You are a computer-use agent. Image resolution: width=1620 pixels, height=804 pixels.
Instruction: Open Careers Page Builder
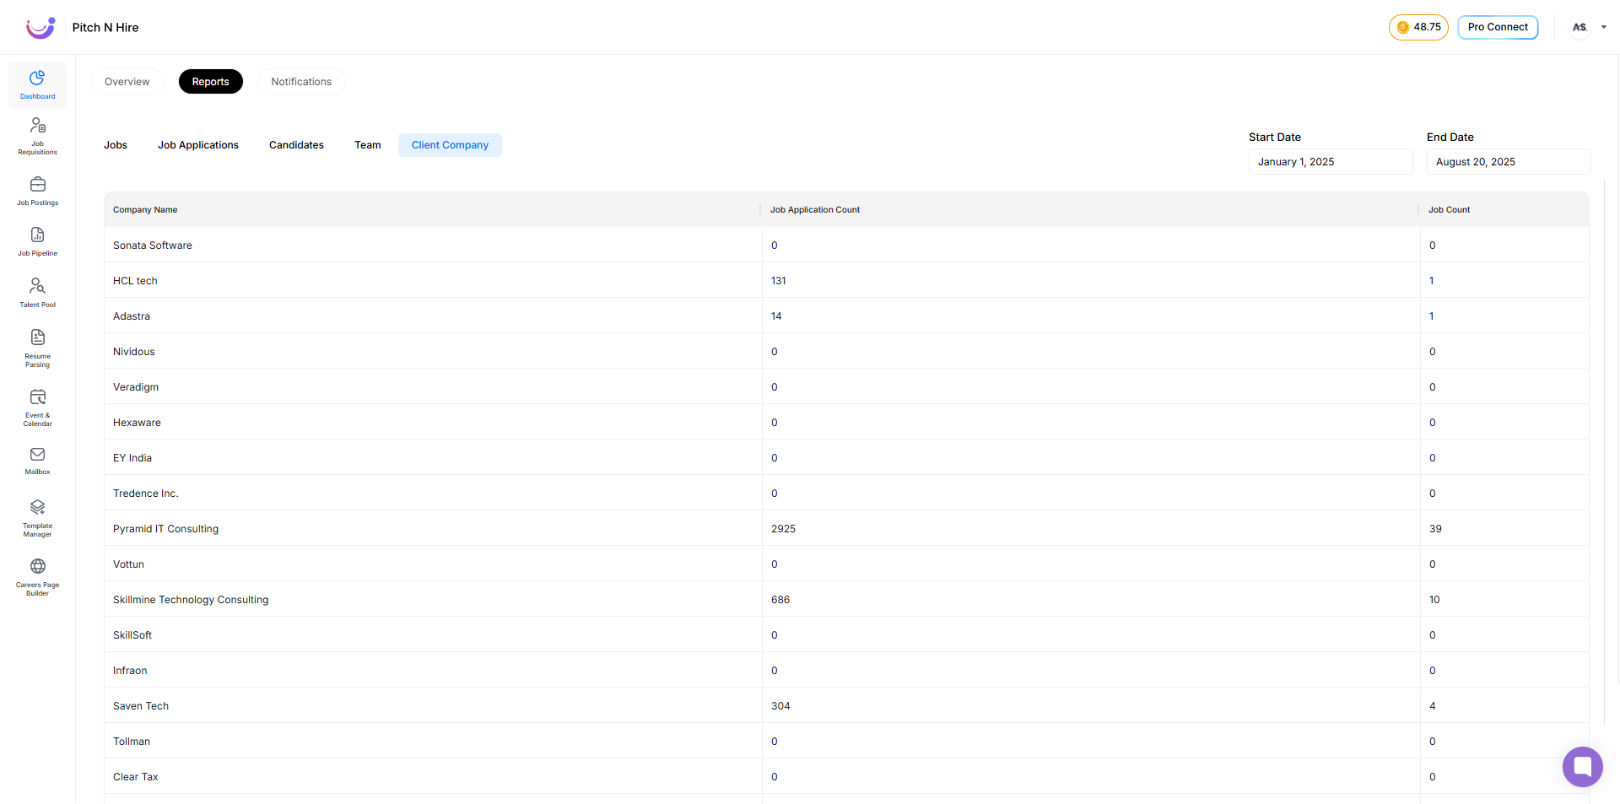[x=37, y=576]
